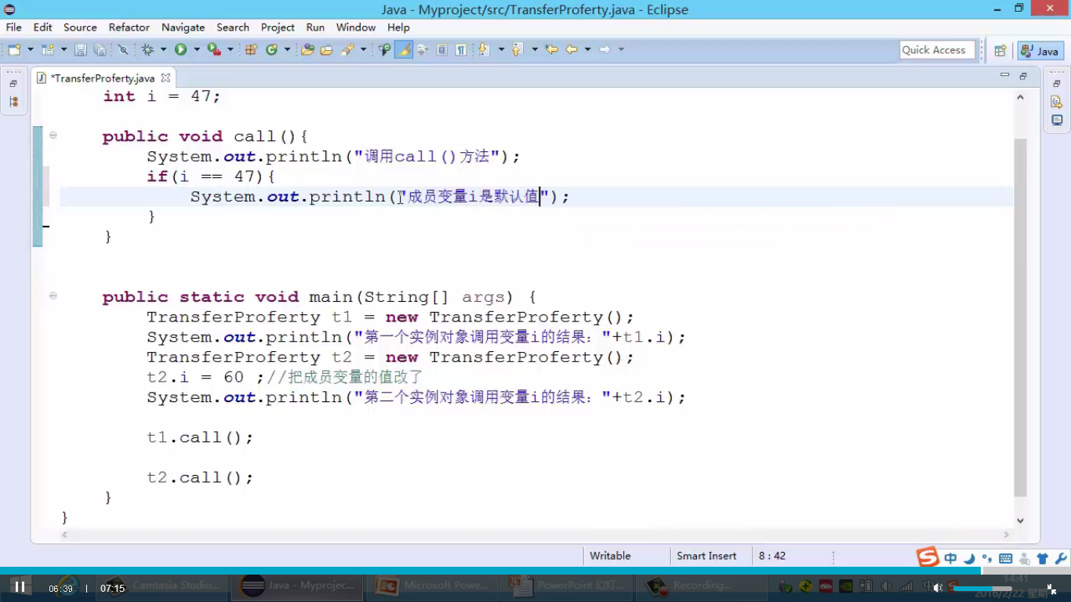Toggle Block Selection mode icon
The width and height of the screenshot is (1071, 602).
pyautogui.click(x=442, y=49)
